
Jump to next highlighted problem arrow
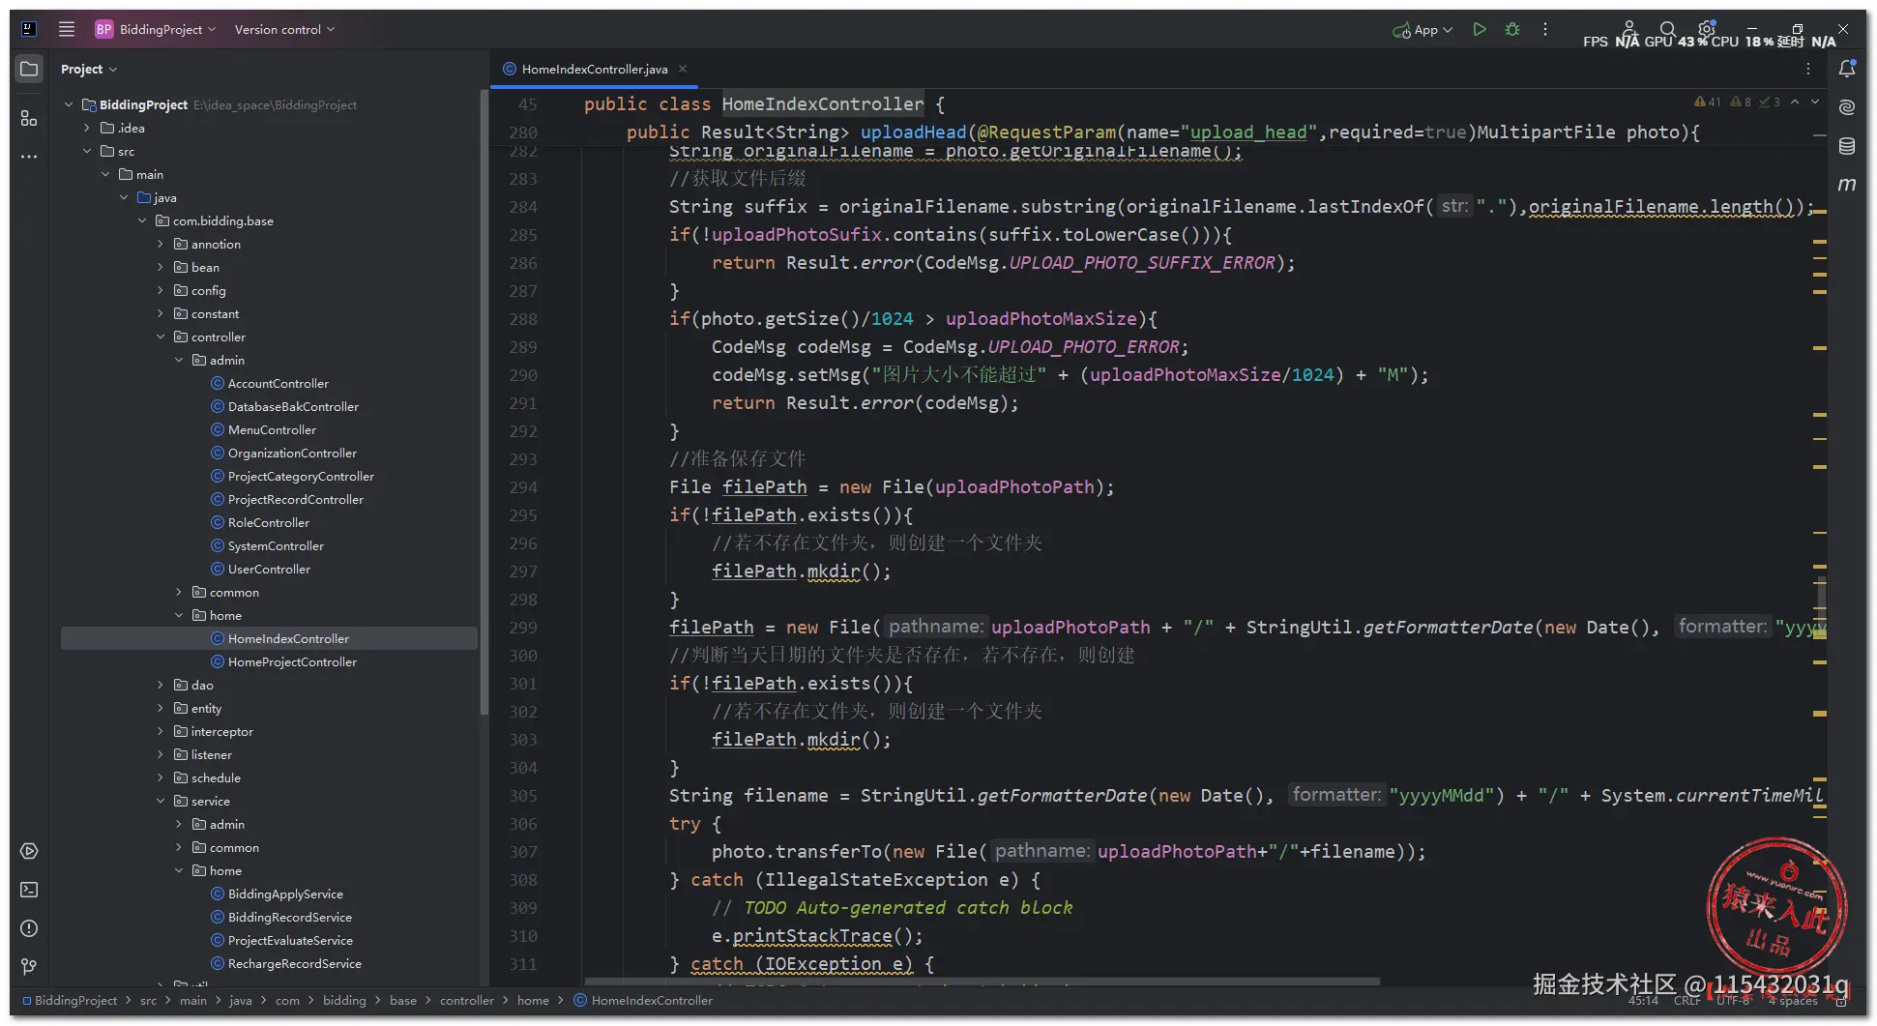coord(1815,102)
